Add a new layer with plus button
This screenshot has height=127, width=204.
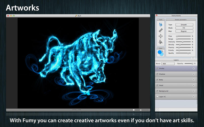(157, 109)
